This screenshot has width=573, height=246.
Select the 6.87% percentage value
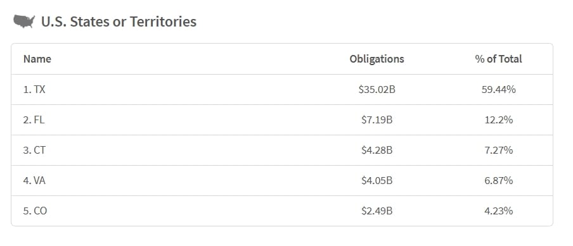[498, 180]
